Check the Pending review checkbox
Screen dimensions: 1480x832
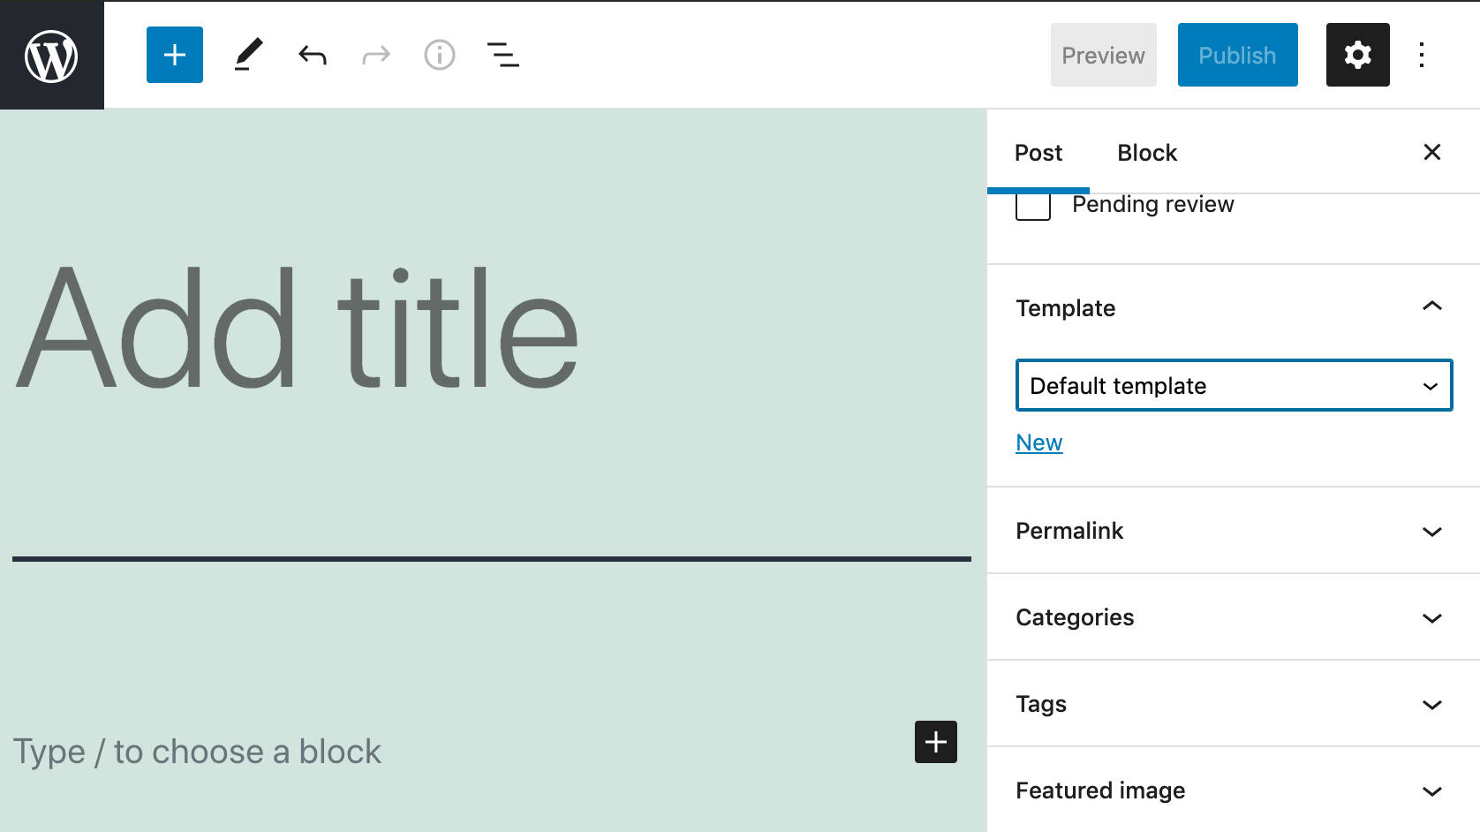click(1032, 205)
